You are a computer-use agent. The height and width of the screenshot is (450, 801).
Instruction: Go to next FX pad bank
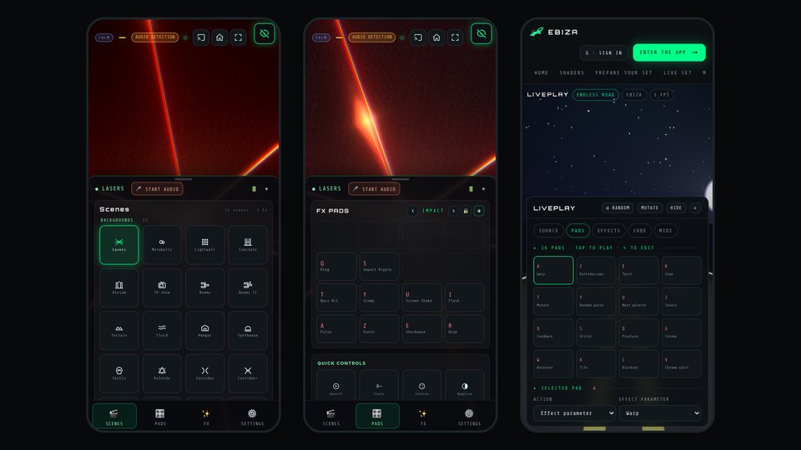pos(454,211)
